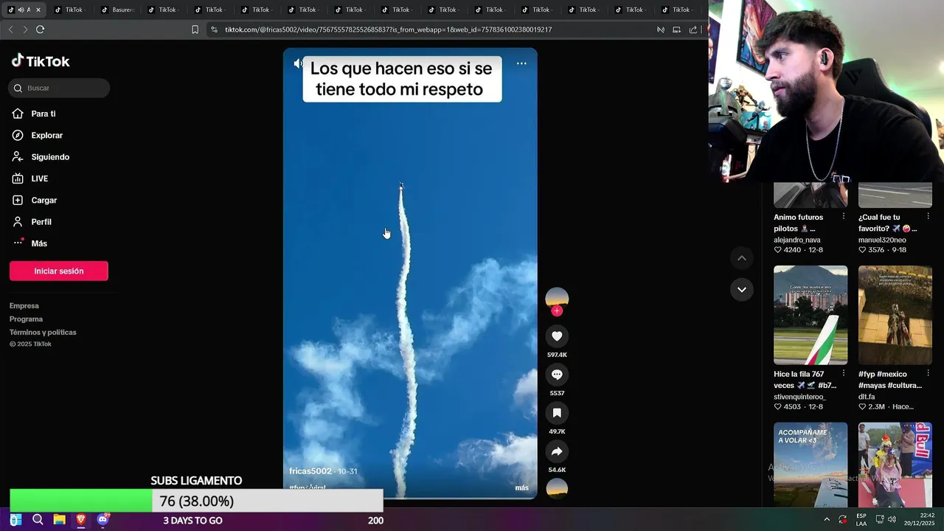Image resolution: width=944 pixels, height=531 pixels.
Task: Focus the Buscar search field
Action: click(59, 88)
